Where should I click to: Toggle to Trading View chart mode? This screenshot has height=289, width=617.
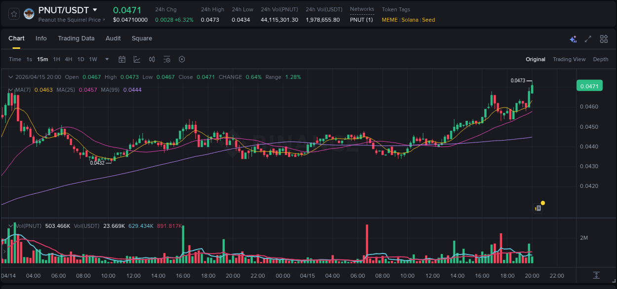[569, 59]
